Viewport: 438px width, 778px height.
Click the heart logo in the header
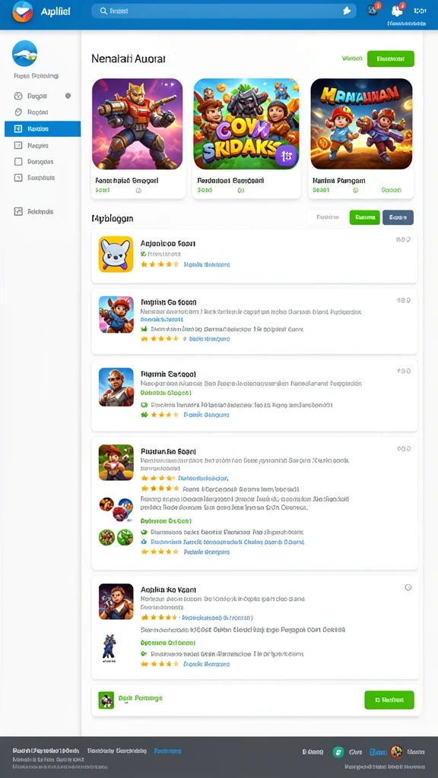coord(23,12)
